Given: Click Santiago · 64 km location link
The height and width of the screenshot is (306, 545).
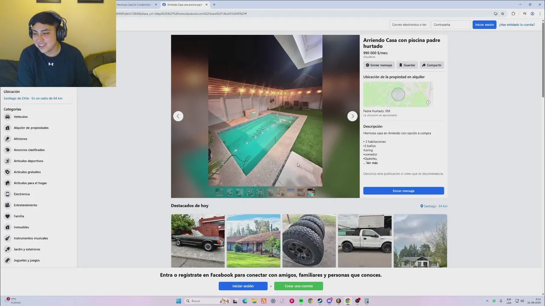Looking at the screenshot, I should point(434,206).
